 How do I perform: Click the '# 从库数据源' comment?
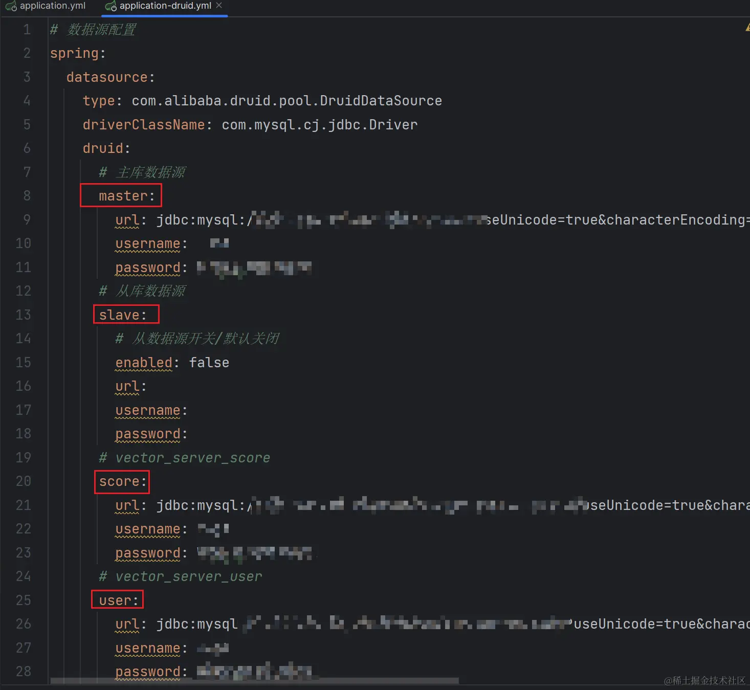[142, 291]
